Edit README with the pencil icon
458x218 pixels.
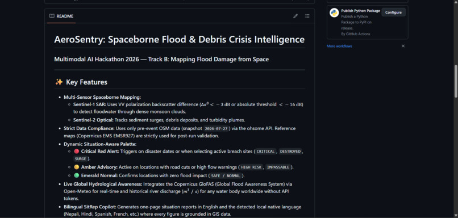[x=295, y=16]
